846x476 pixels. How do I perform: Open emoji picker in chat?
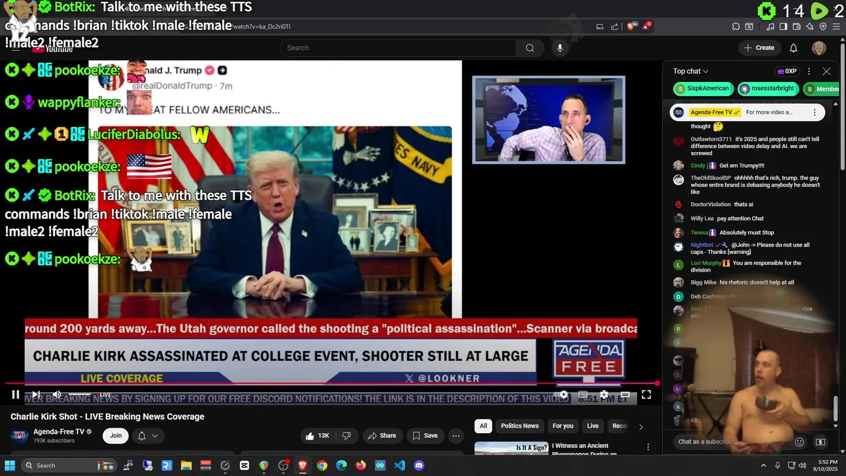click(x=799, y=442)
